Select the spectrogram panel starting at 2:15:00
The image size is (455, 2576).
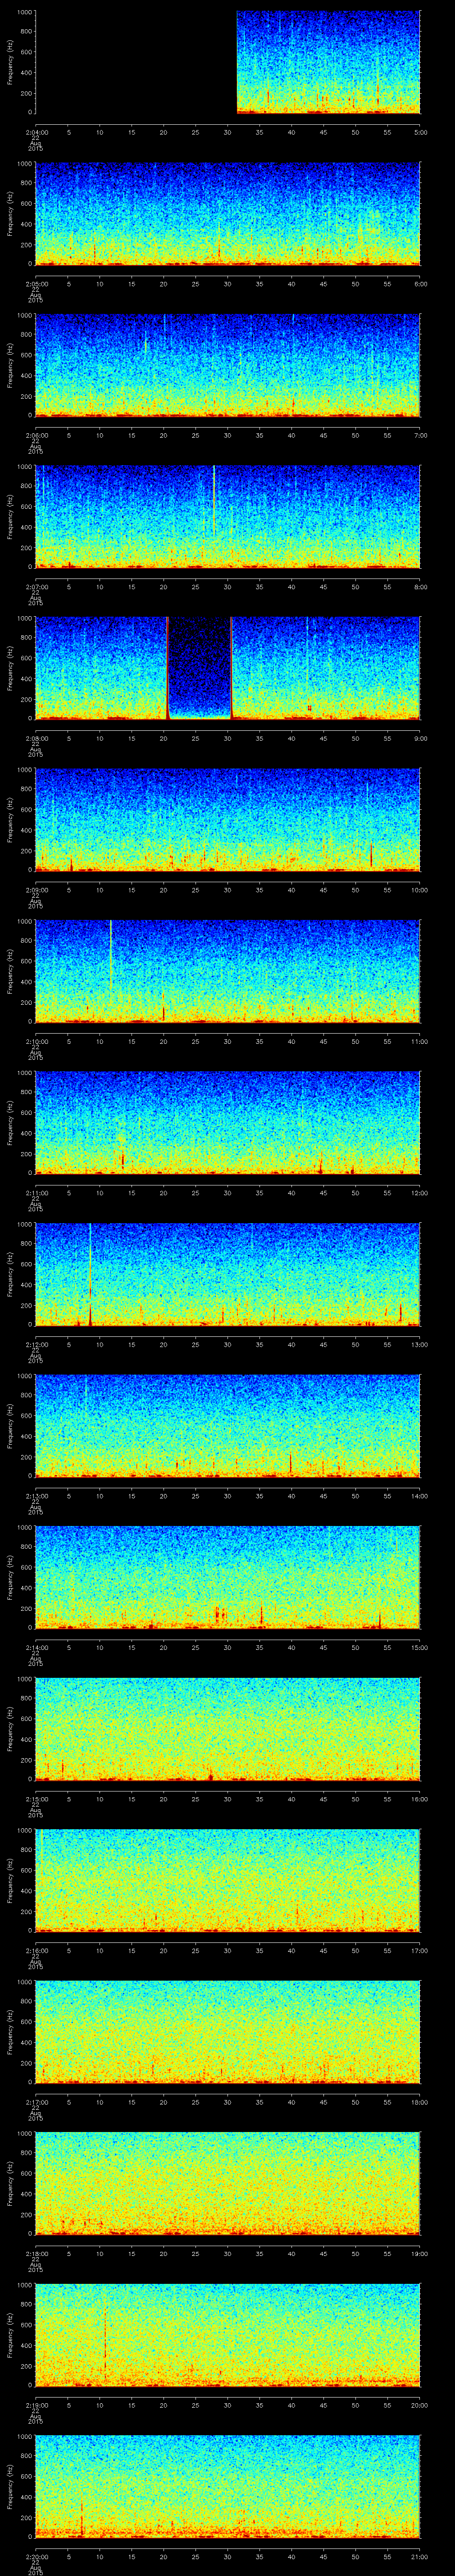[x=228, y=1728]
